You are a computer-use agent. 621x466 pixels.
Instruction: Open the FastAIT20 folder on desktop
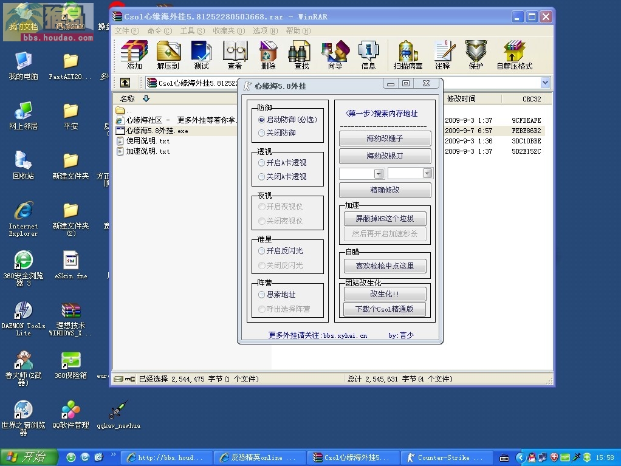coord(70,66)
